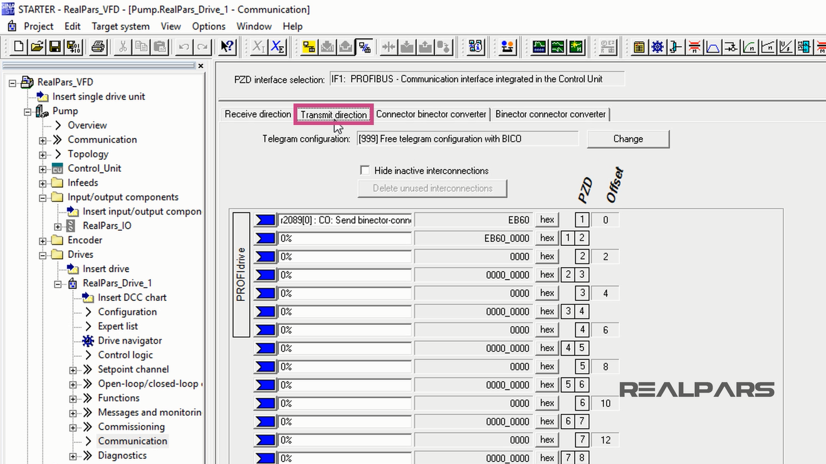Open the drive navigator gear icon in toolbar
The width and height of the screenshot is (826, 464).
click(657, 47)
